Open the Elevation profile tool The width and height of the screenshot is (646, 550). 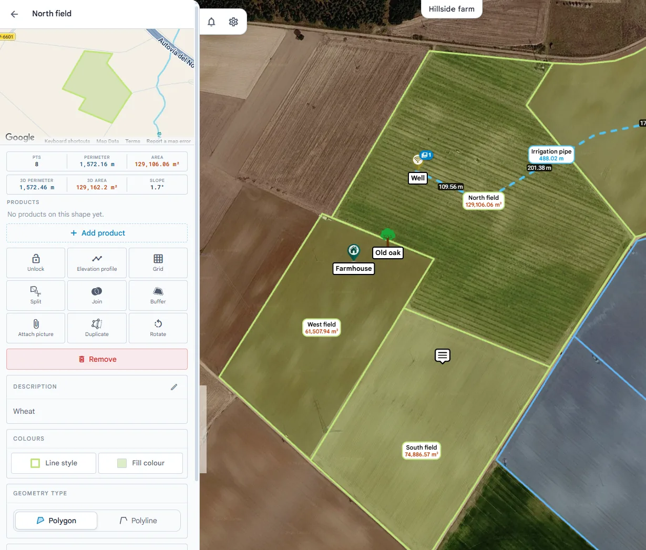pyautogui.click(x=97, y=263)
